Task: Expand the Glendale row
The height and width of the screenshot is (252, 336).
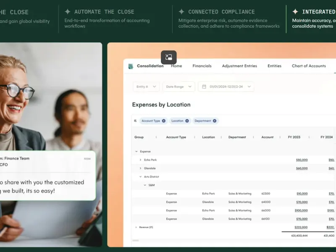Action: tap(140, 168)
